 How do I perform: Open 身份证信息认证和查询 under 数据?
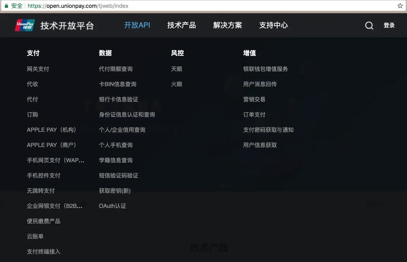(x=127, y=114)
